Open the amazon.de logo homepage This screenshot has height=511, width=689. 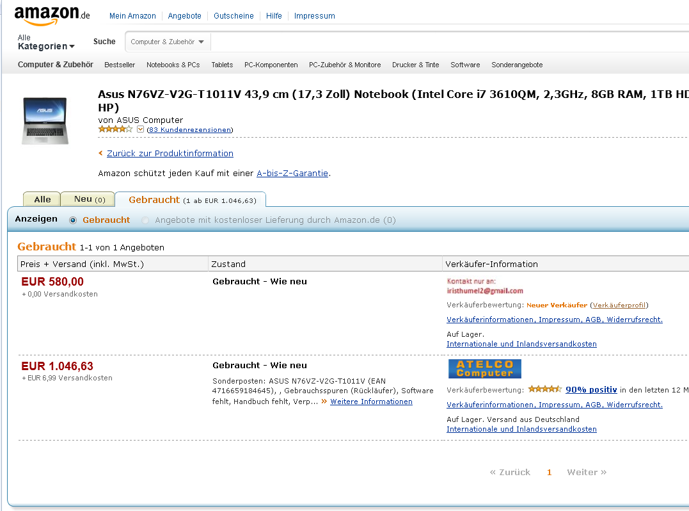click(x=52, y=15)
